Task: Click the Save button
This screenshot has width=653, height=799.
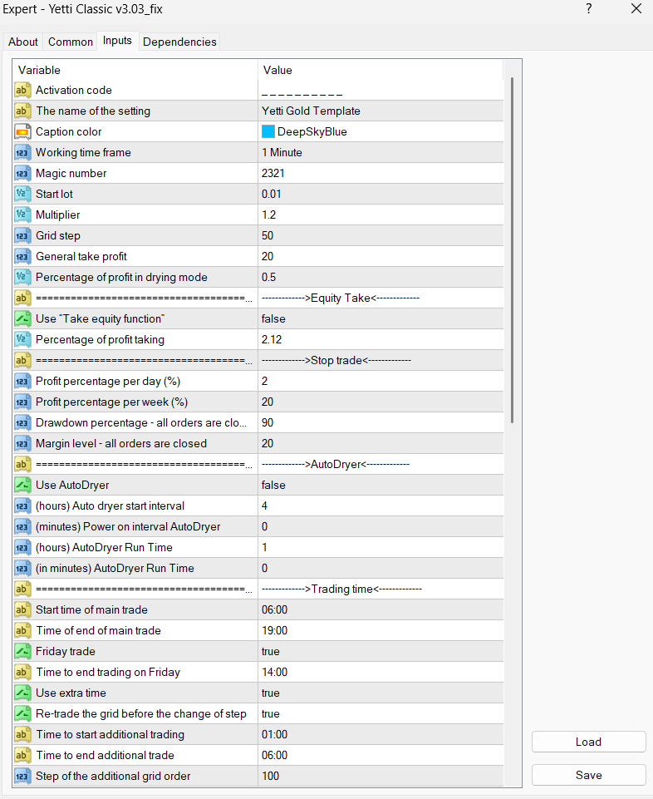Action: 588,775
